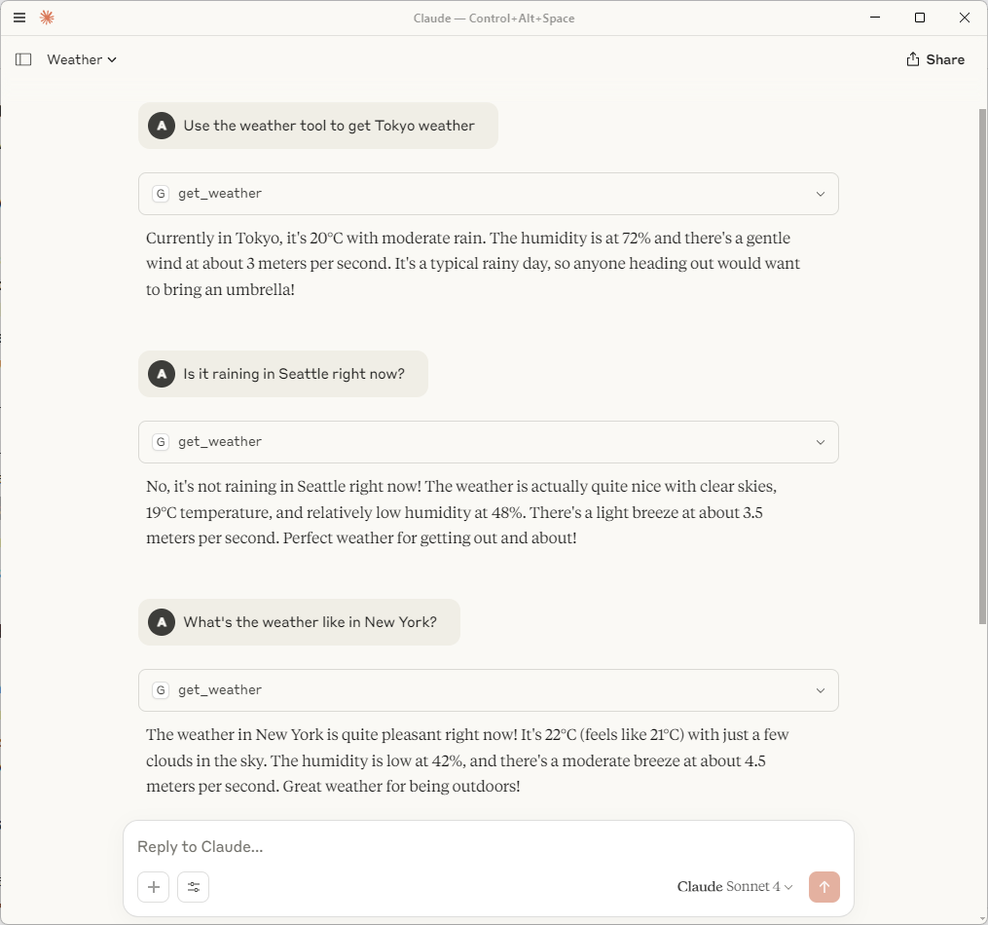Expand the Tokyo get_weather tool call chevron

[x=821, y=194]
